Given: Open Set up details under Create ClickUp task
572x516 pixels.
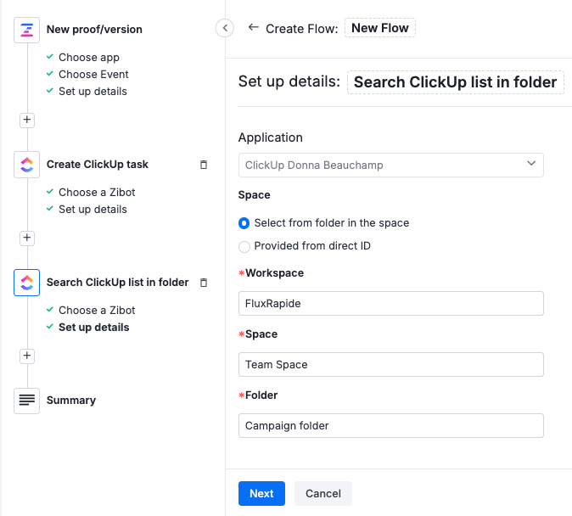Looking at the screenshot, I should [93, 210].
